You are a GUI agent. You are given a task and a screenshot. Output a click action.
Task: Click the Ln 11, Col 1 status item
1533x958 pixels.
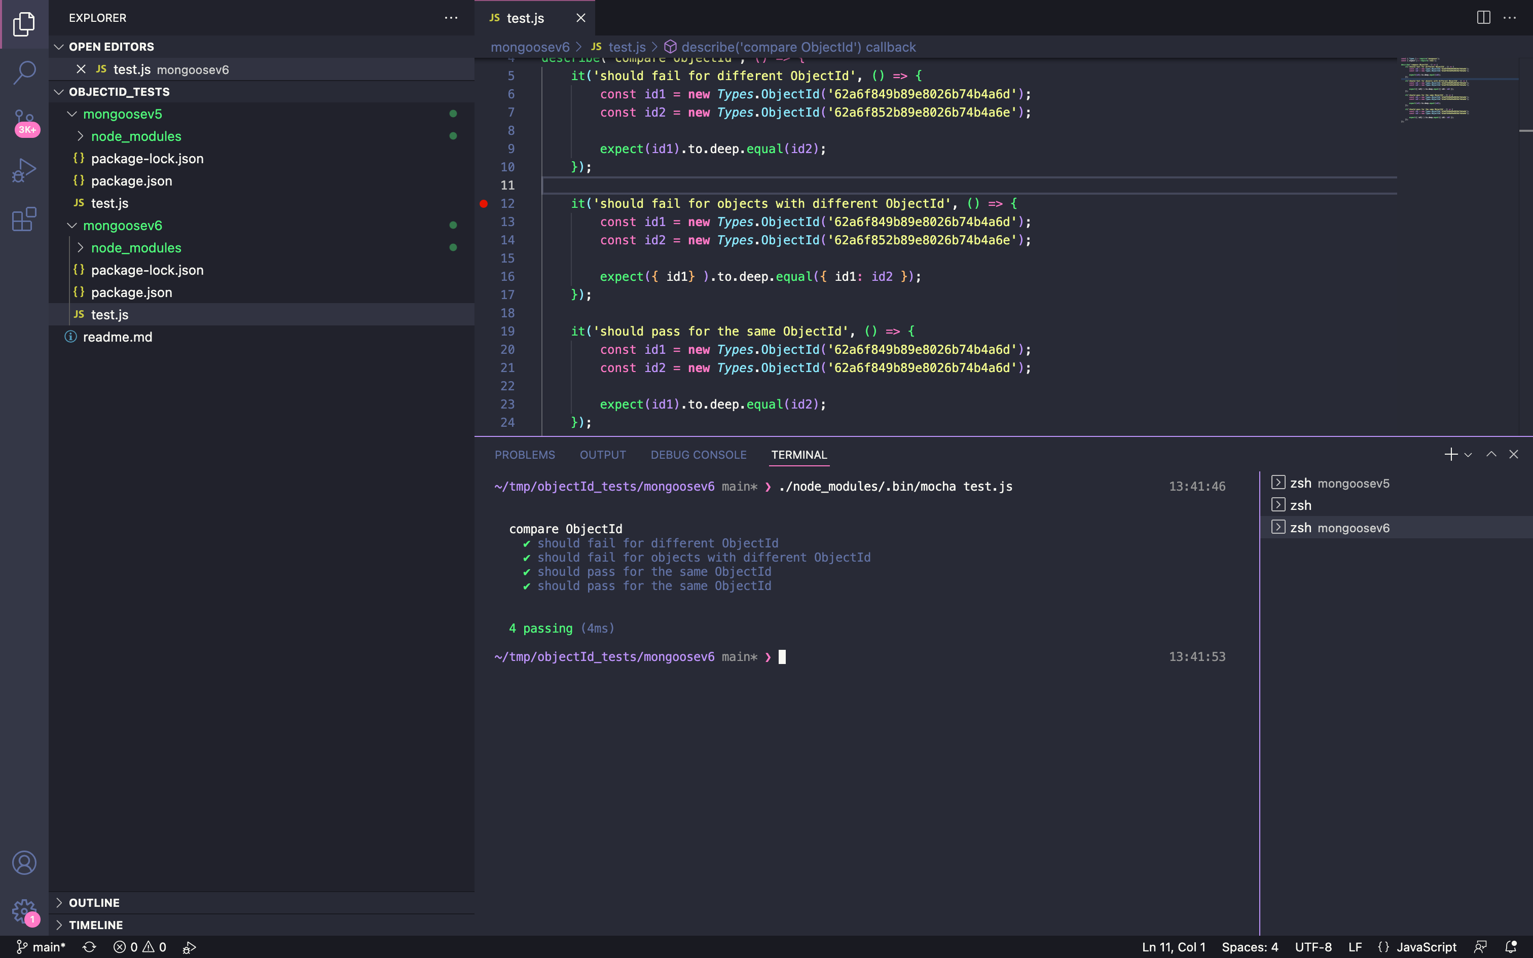pos(1173,947)
